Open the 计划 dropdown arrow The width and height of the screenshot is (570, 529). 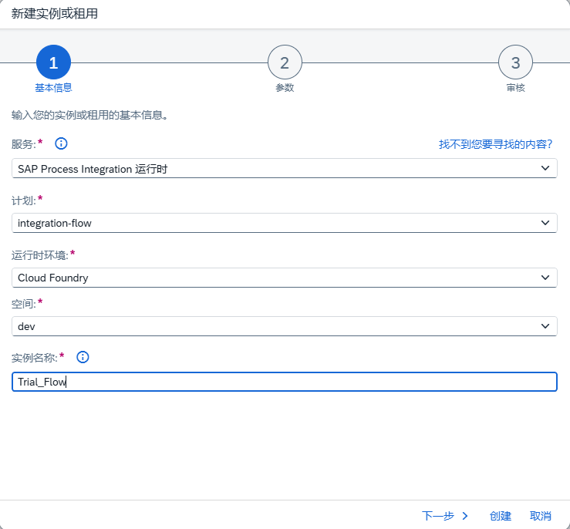[x=545, y=223]
